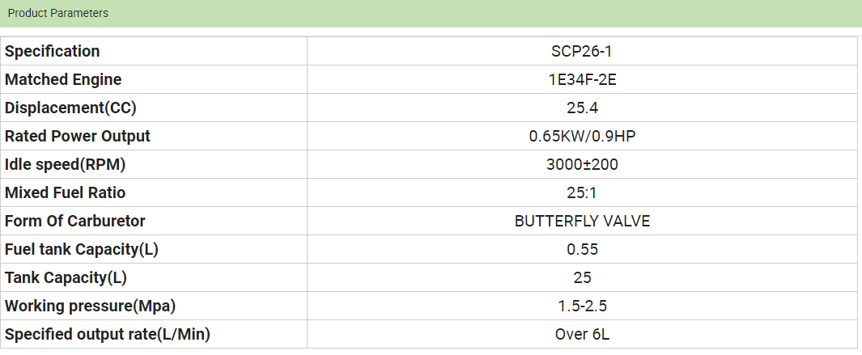Click the SCP26-1 value cell
The height and width of the screenshot is (355, 862).
click(582, 51)
